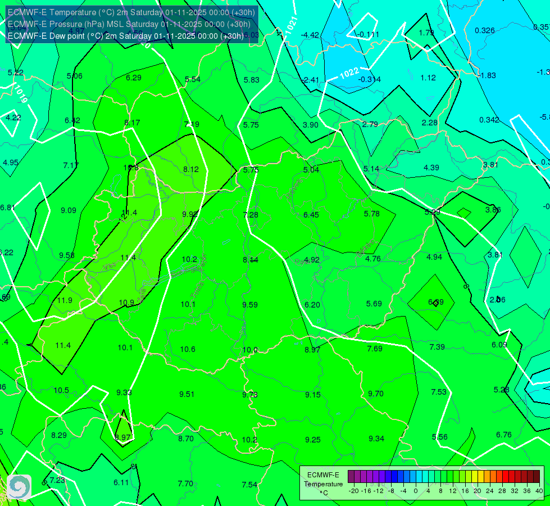Screen dimensions: 550x506
Task: Click the 5.54 temperature value
Action: pos(193,80)
